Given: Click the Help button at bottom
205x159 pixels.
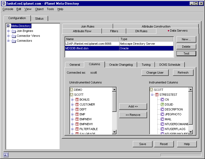Looking at the screenshot, I should pyautogui.click(x=187, y=144).
